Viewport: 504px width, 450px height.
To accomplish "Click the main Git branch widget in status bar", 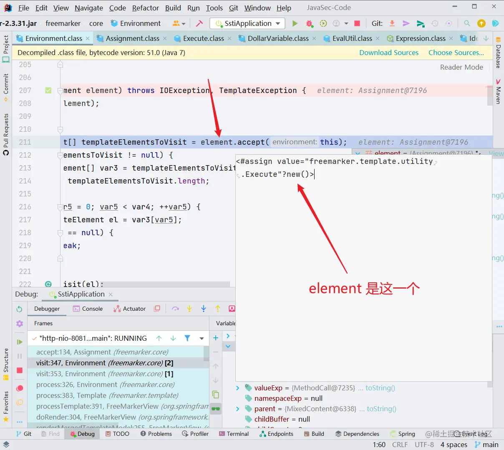I will 486,445.
